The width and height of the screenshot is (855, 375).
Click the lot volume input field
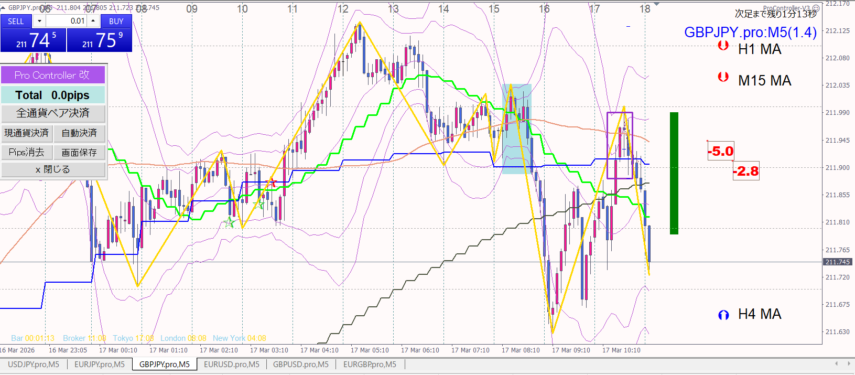coord(66,21)
